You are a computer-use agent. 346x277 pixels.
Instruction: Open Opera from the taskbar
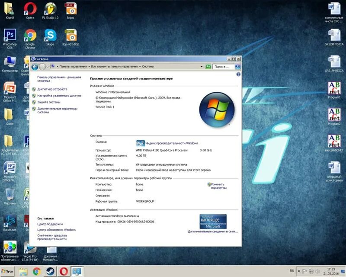point(64,271)
